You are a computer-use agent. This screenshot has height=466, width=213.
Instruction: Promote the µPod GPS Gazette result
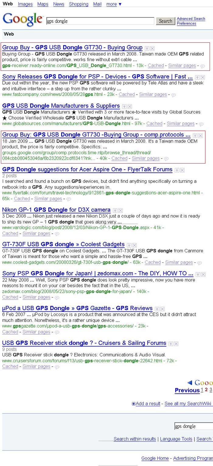(x=157, y=309)
